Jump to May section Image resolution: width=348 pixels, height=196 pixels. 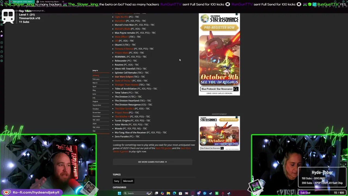(x=94, y=90)
